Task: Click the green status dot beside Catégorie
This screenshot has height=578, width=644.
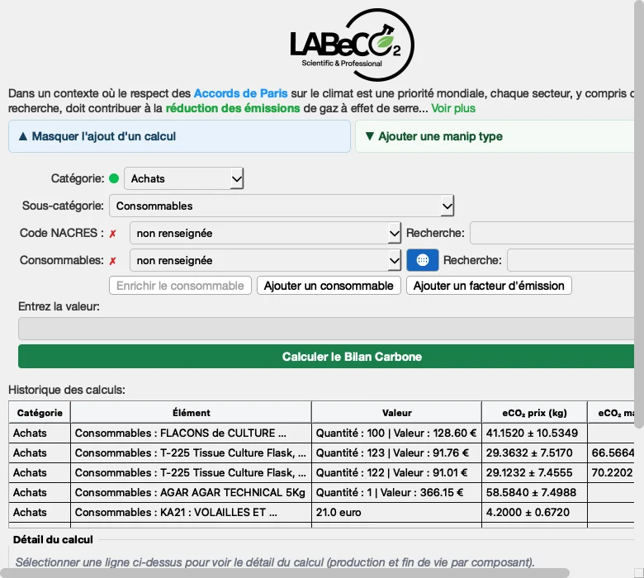Action: click(114, 178)
